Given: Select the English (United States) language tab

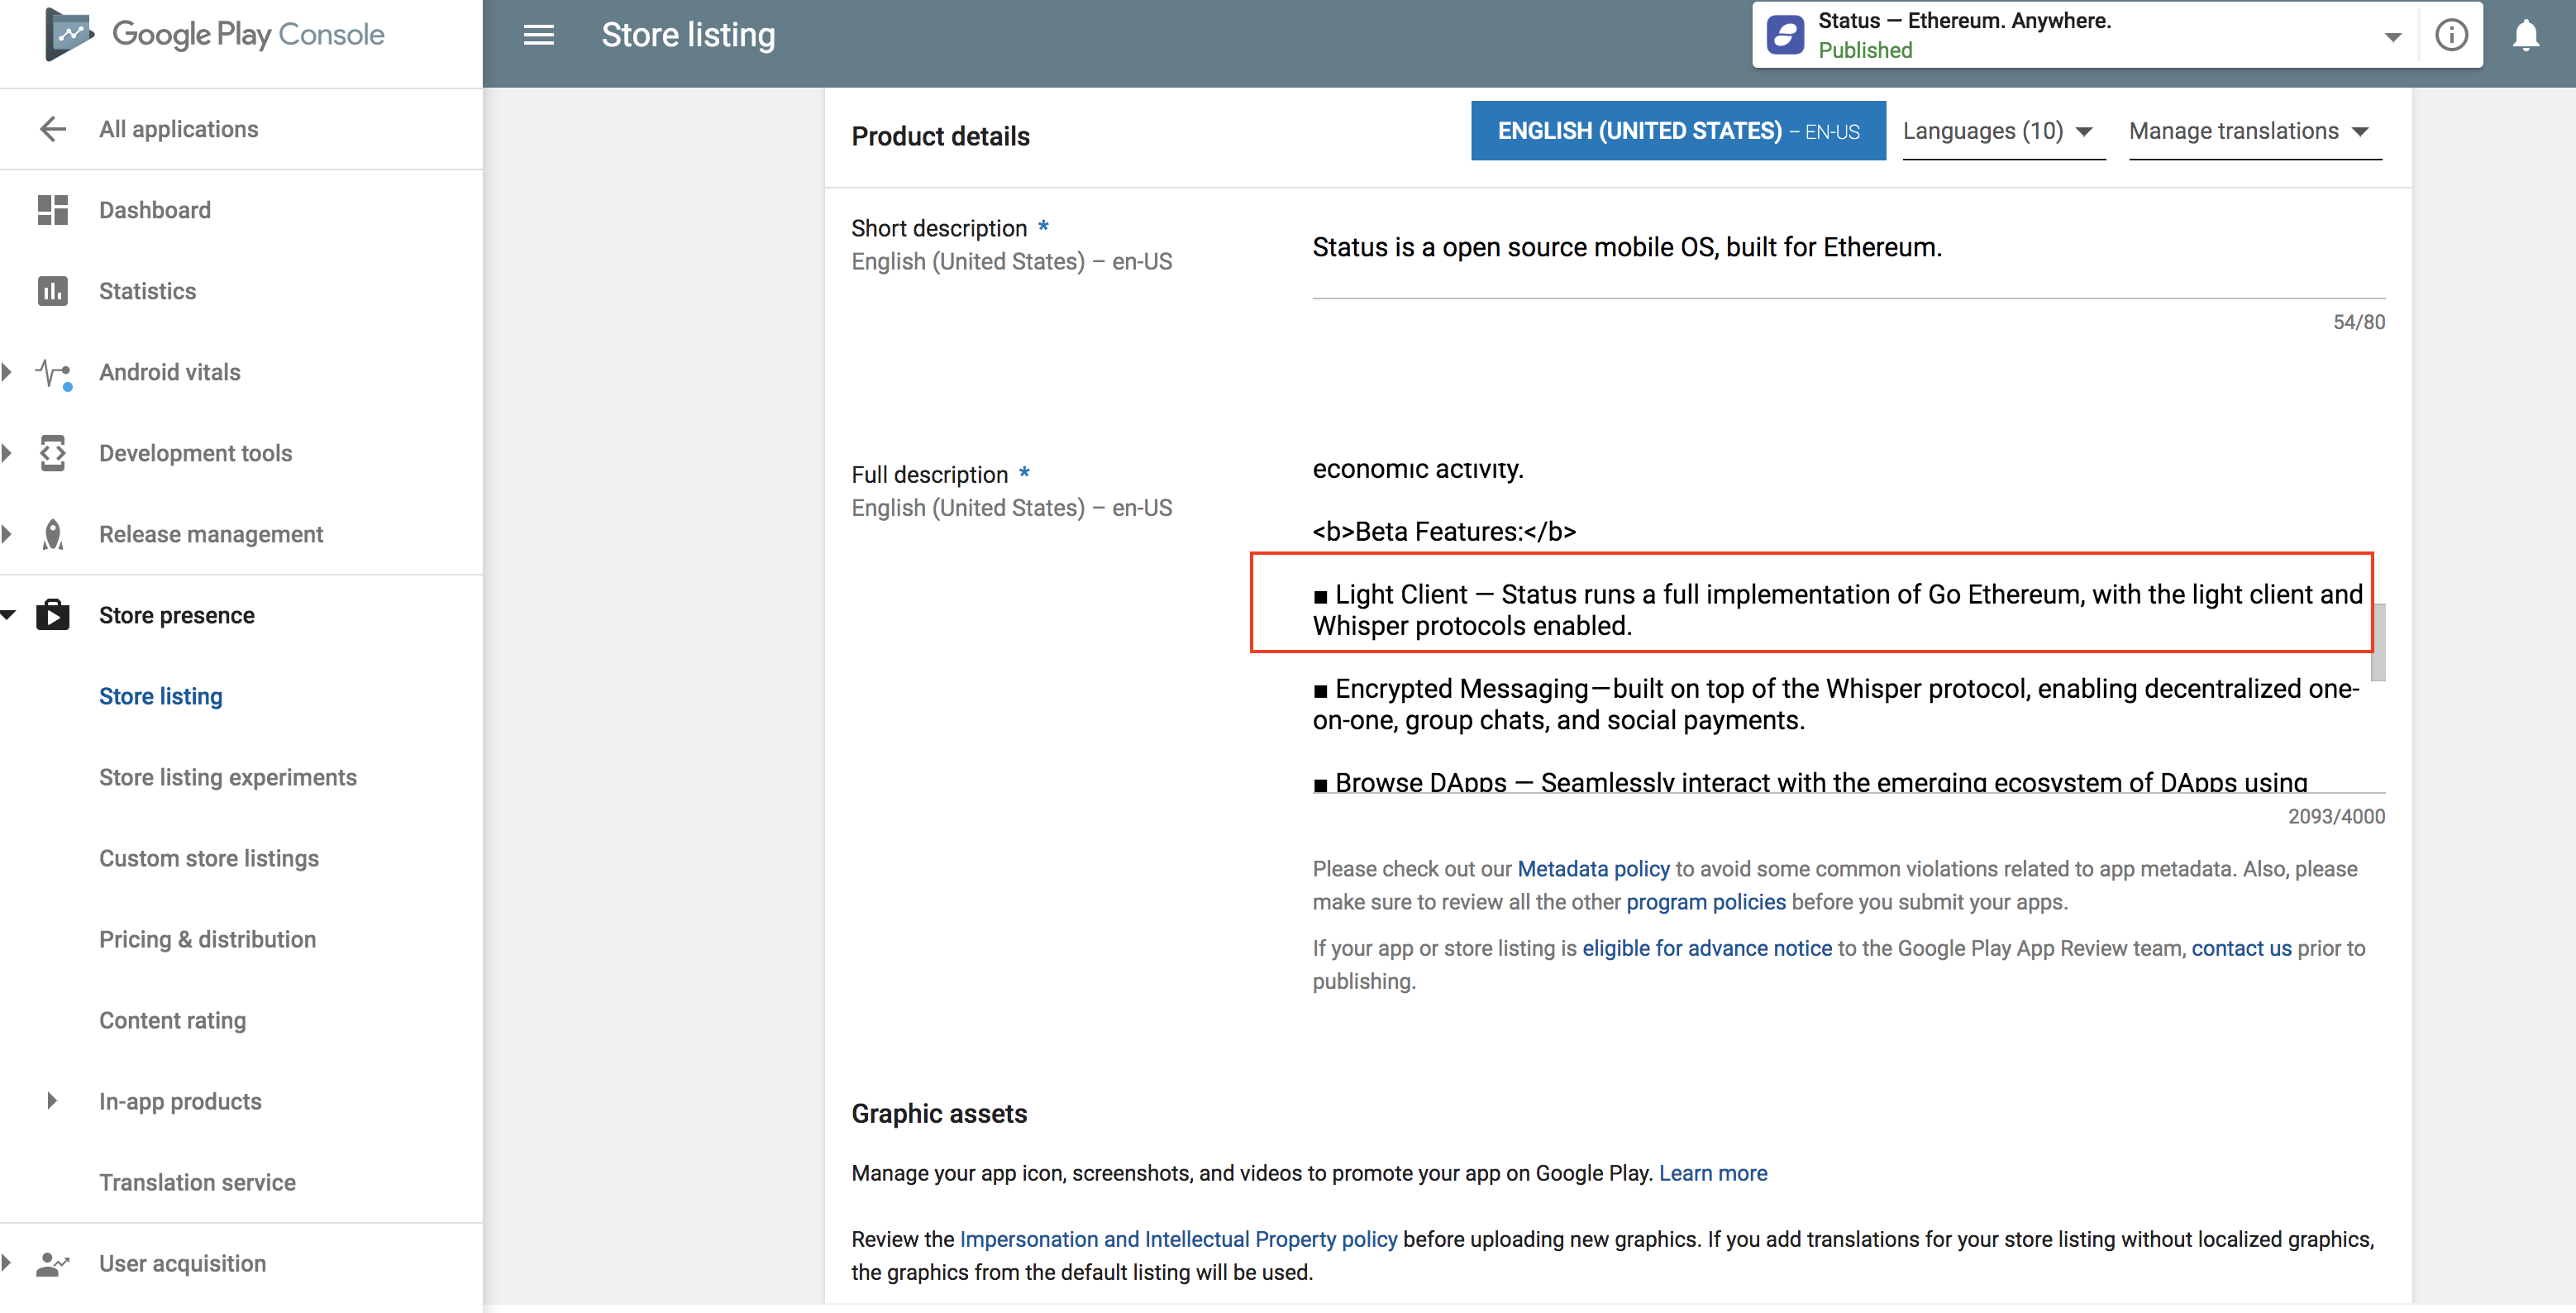Looking at the screenshot, I should [1677, 131].
